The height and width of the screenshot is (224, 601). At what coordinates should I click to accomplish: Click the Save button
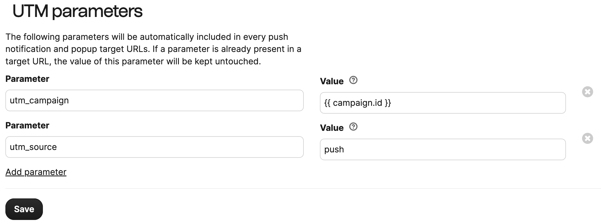[x=24, y=209]
